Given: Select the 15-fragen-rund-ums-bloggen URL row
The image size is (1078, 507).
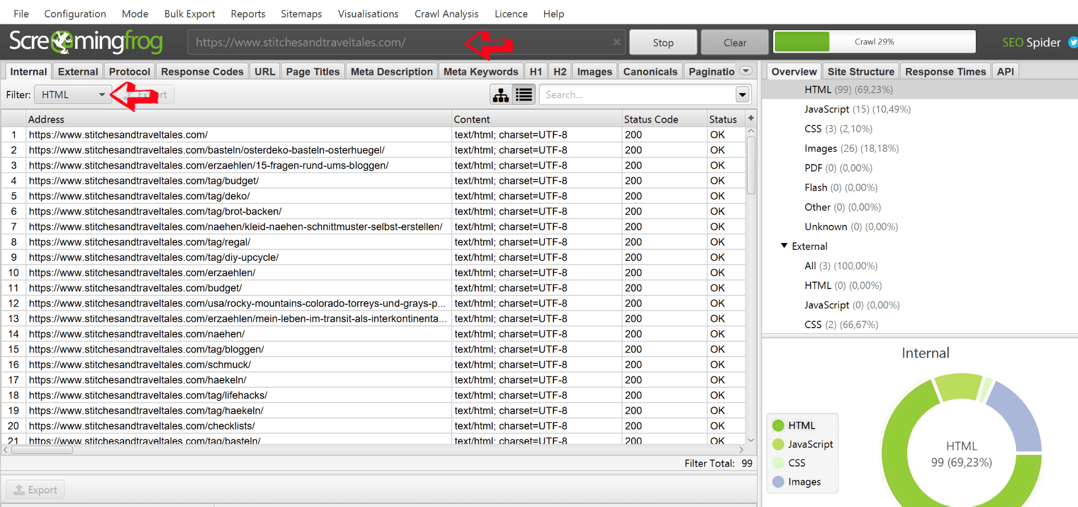Looking at the screenshot, I should click(x=374, y=165).
